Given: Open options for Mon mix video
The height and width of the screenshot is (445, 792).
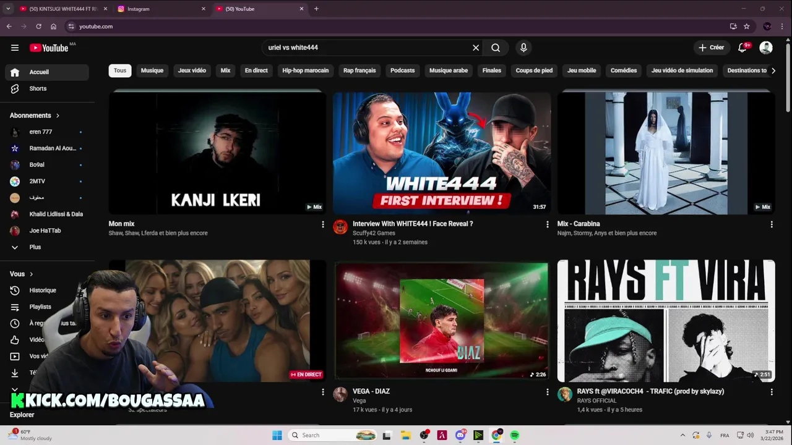Looking at the screenshot, I should coord(322,224).
